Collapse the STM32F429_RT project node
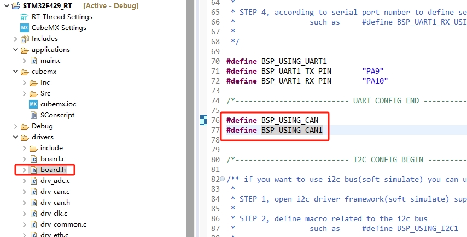The height and width of the screenshot is (237, 467). coord(7,5)
